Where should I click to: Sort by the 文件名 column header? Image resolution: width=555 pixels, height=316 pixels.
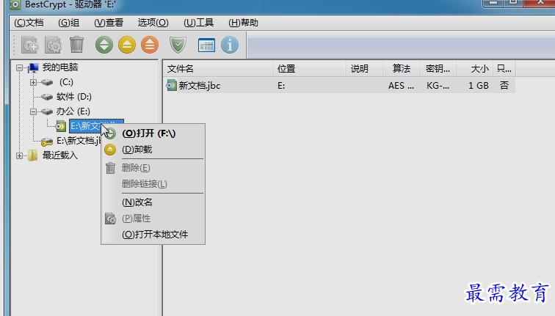(x=218, y=69)
